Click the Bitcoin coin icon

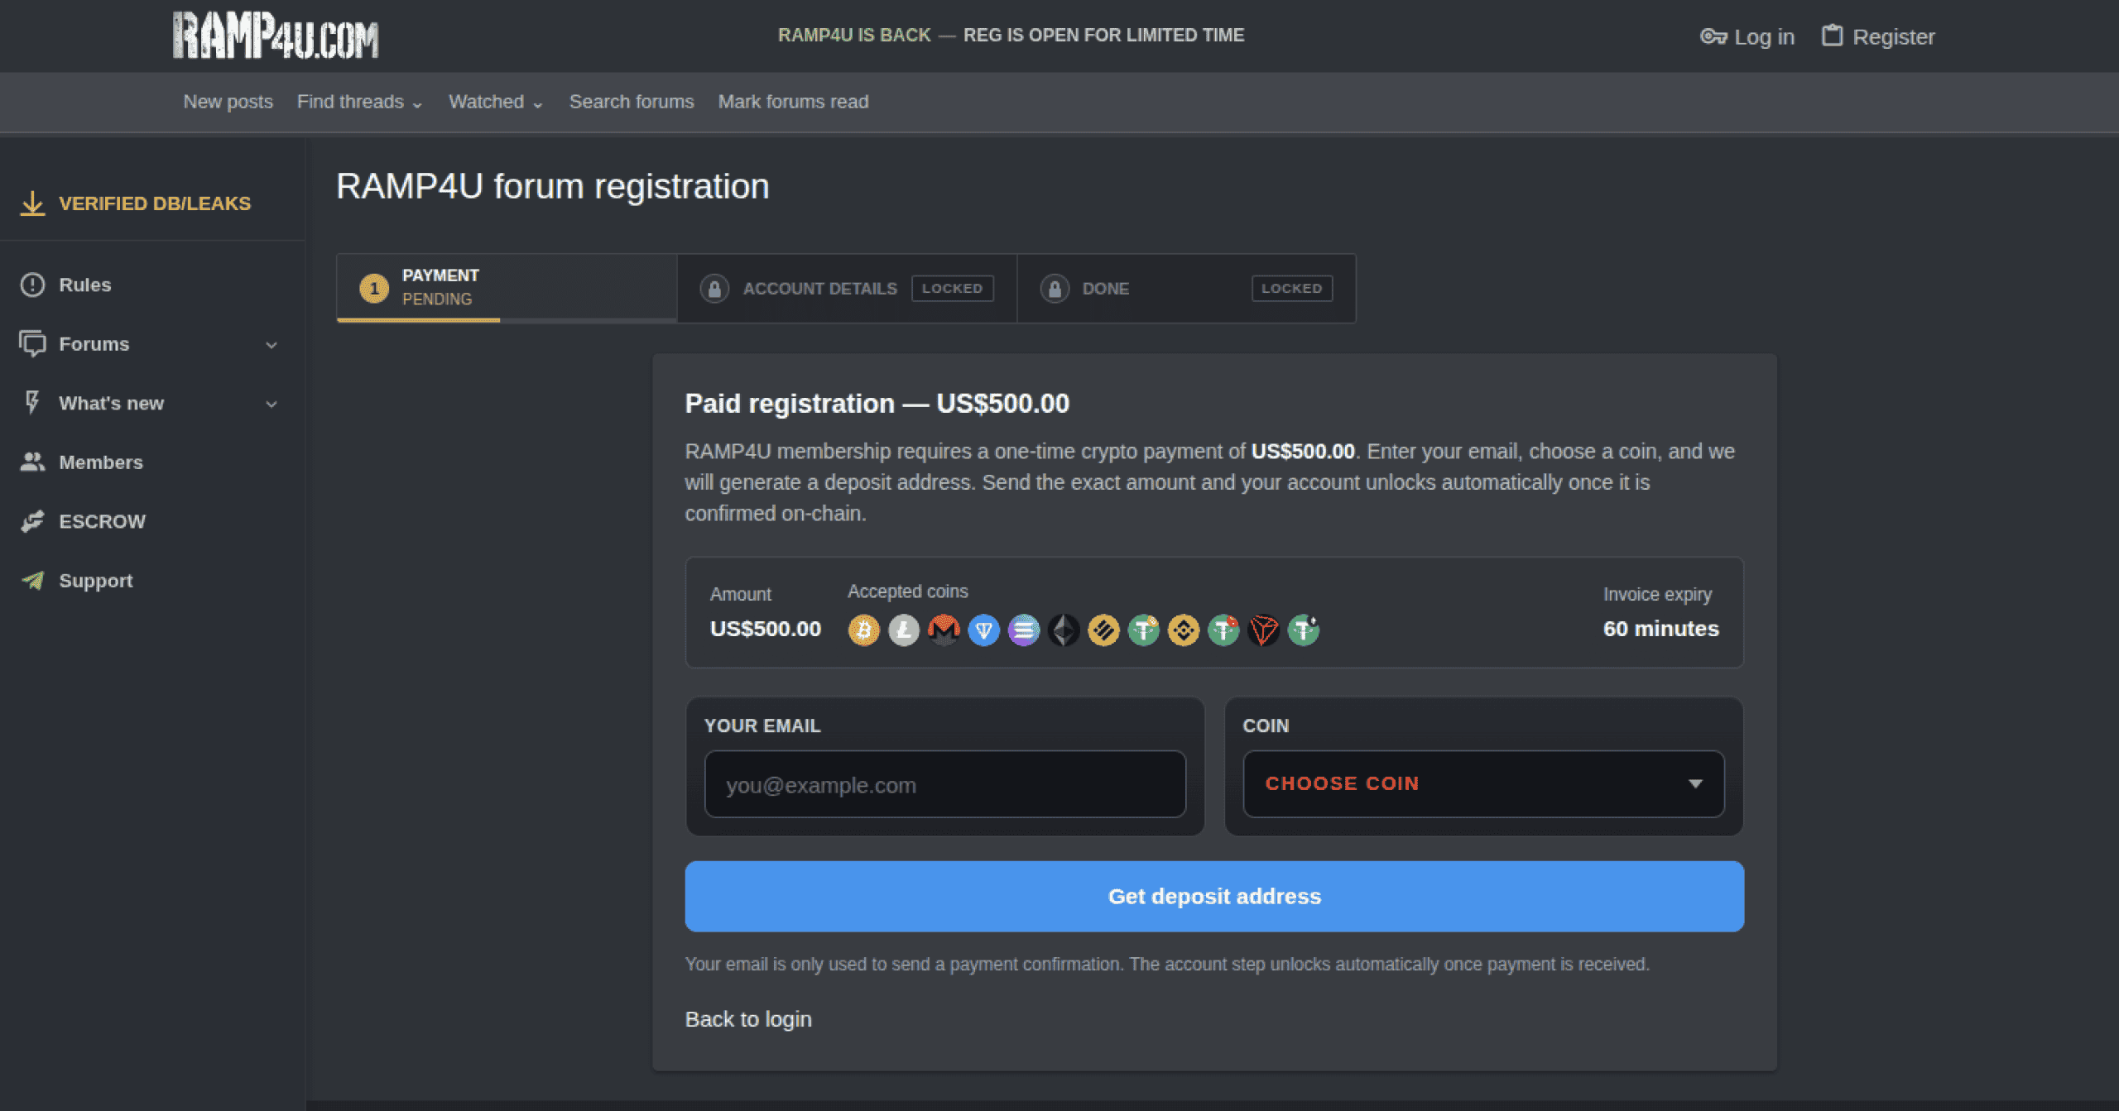(x=863, y=630)
